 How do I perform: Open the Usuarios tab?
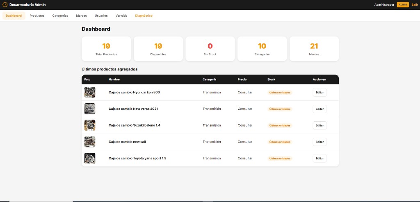pyautogui.click(x=101, y=16)
